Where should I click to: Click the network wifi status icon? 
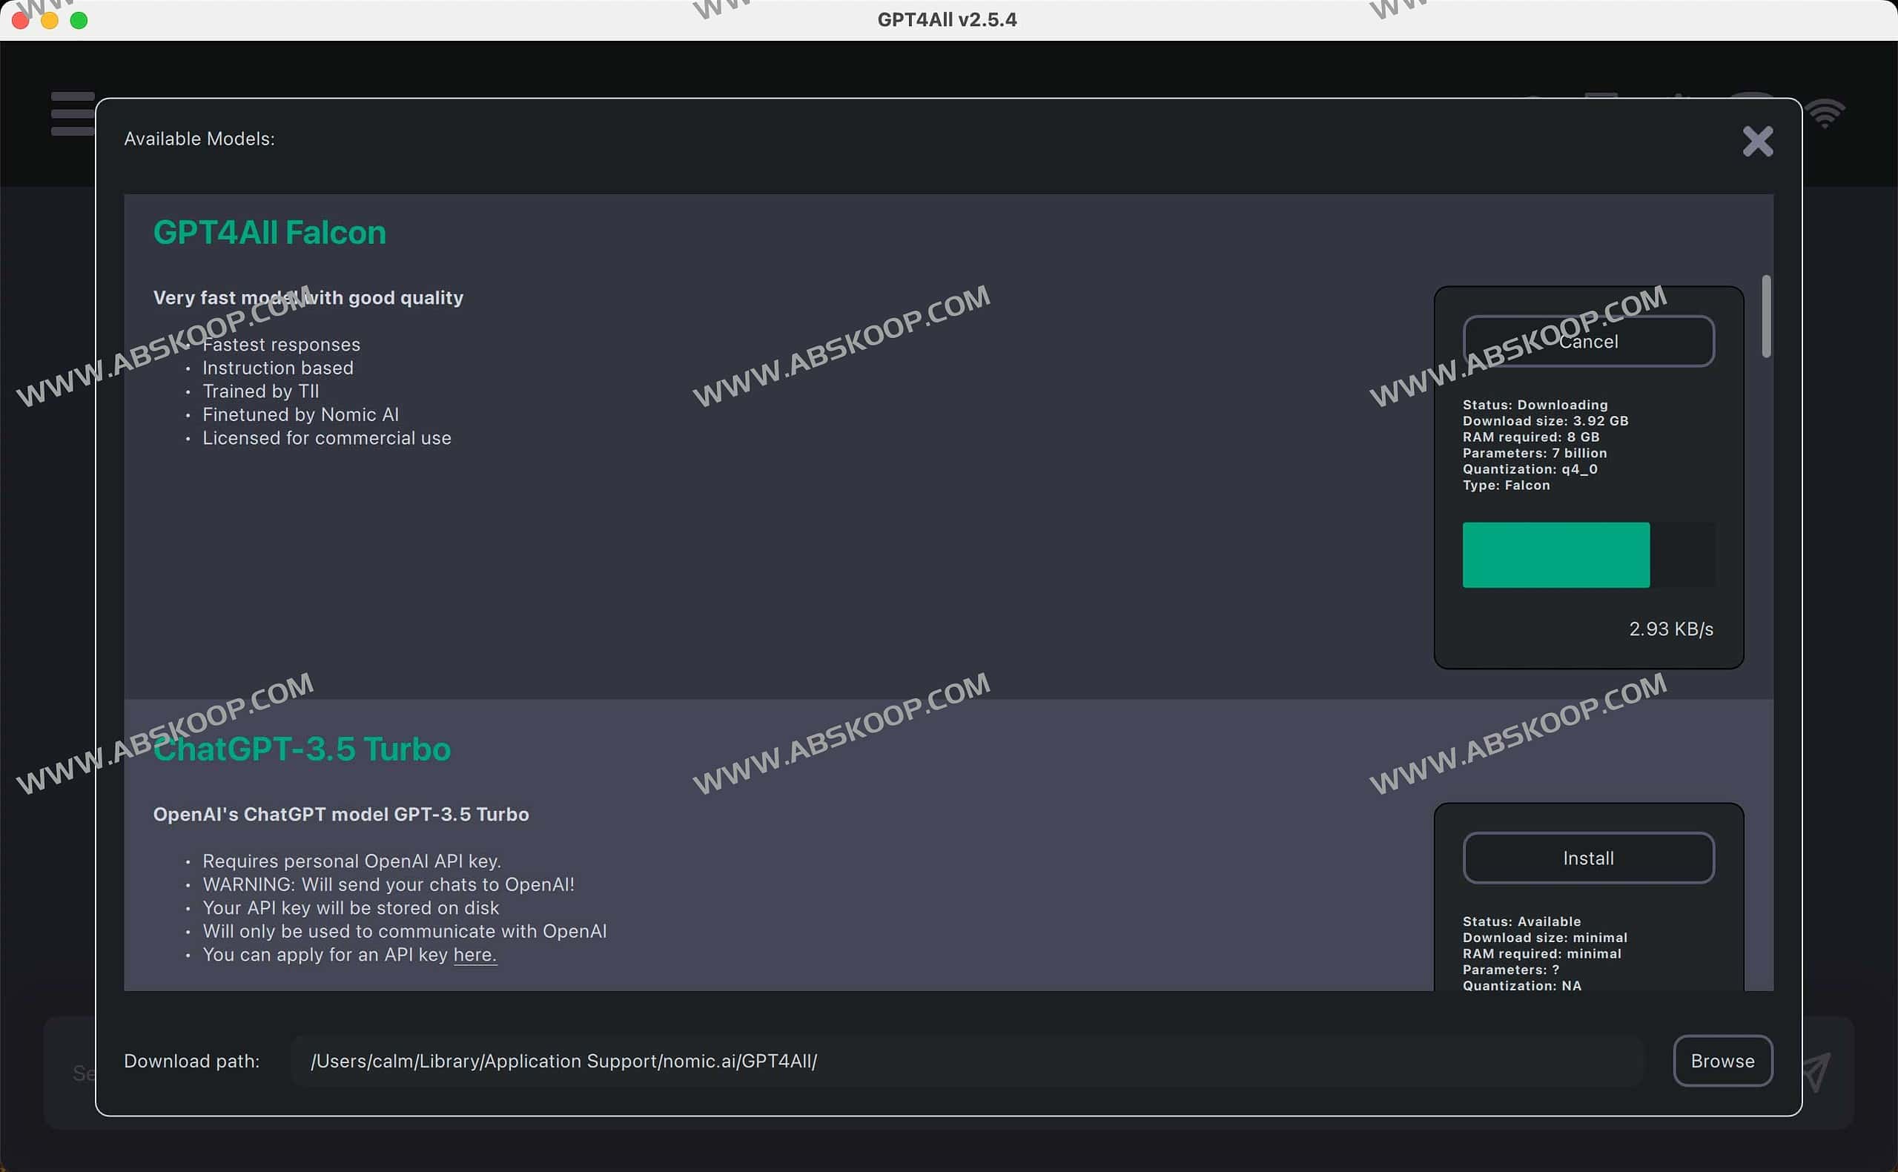click(x=1825, y=113)
